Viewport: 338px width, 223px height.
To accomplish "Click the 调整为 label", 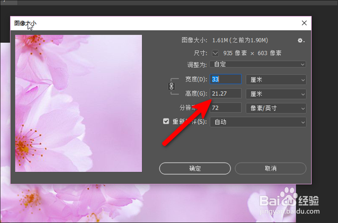I will [x=197, y=64].
